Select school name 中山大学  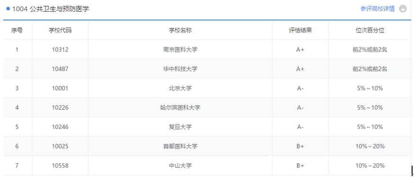[180, 165]
